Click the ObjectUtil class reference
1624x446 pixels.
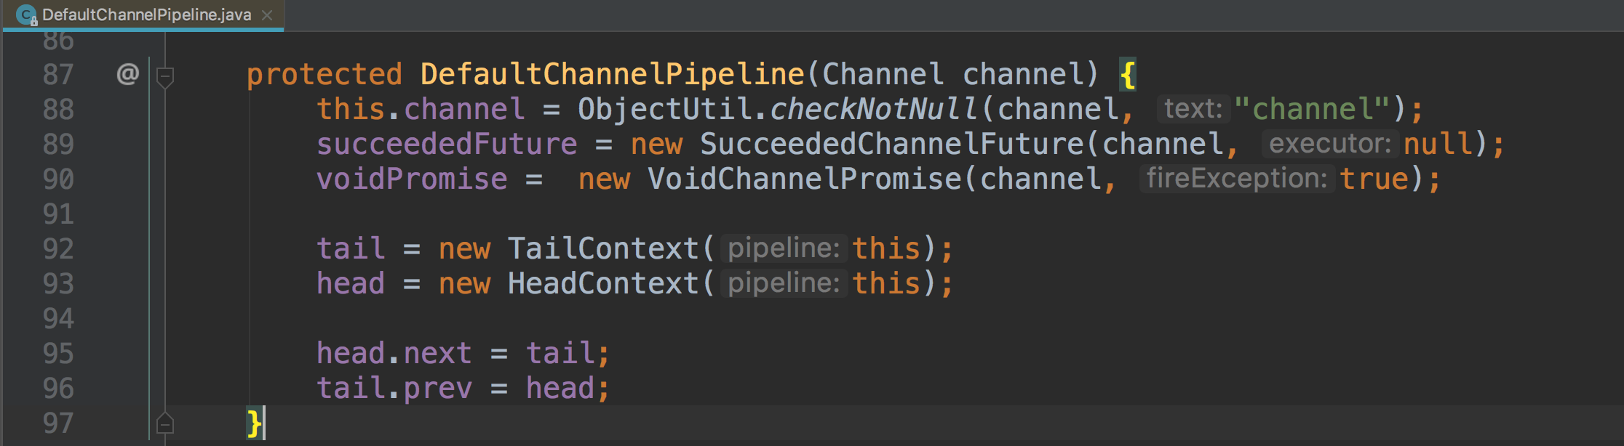(664, 109)
